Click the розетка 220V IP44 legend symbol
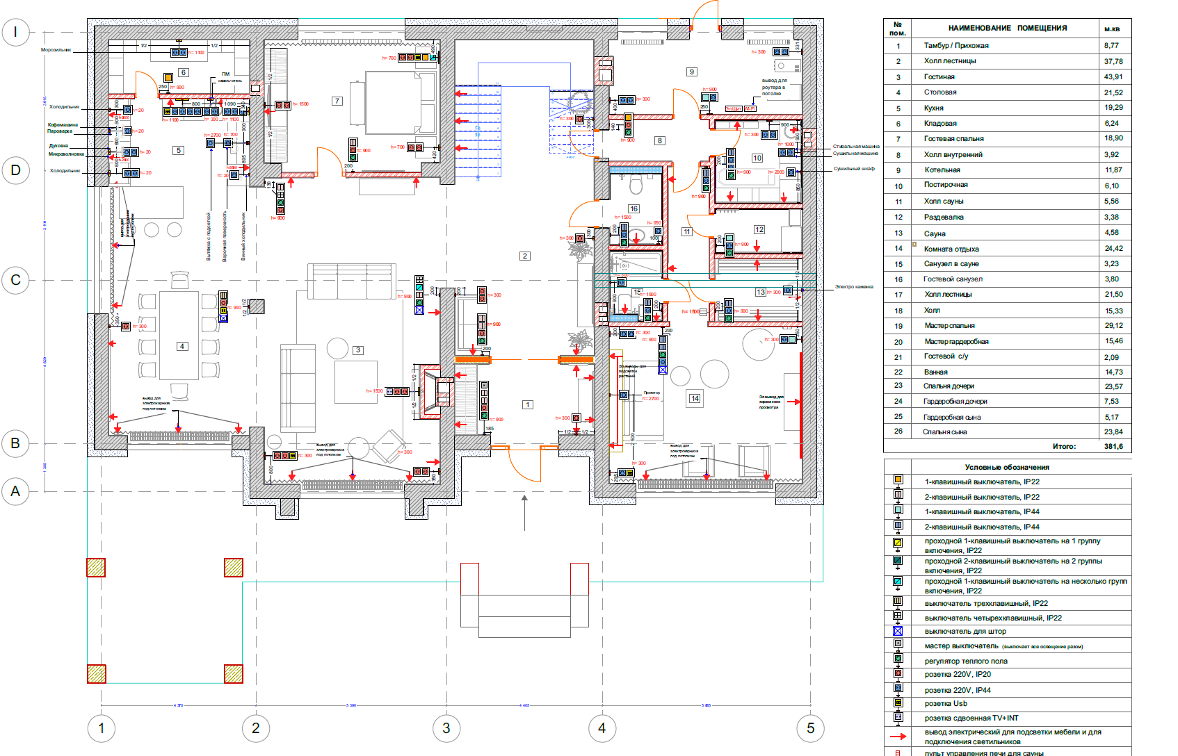 898,689
